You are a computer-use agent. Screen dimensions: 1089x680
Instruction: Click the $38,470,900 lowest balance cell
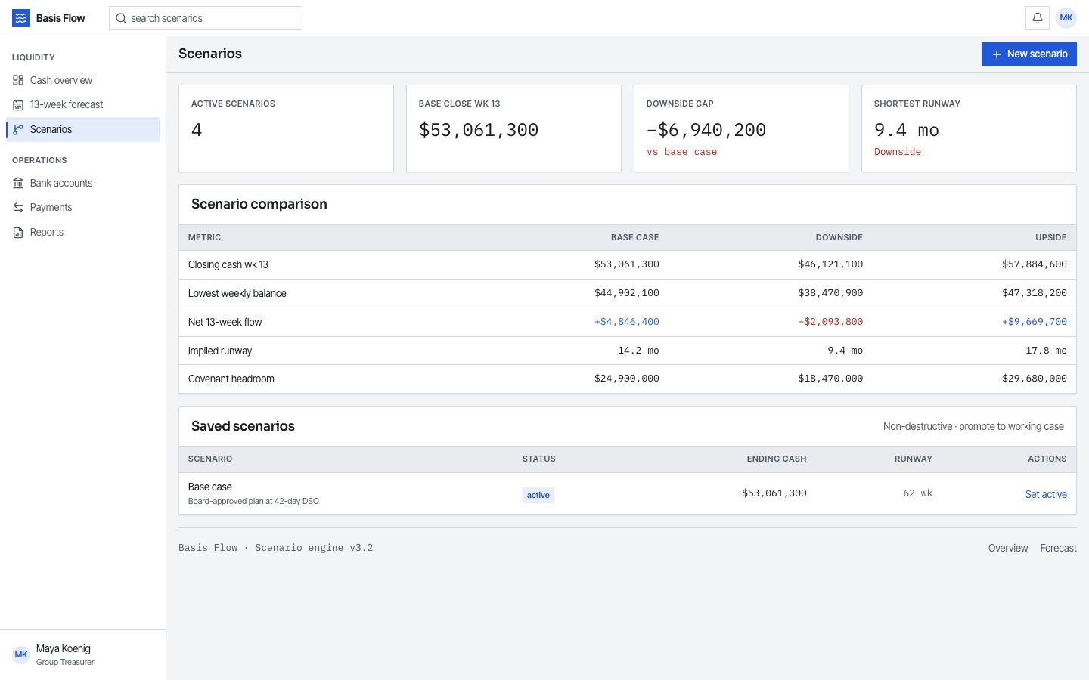click(830, 293)
